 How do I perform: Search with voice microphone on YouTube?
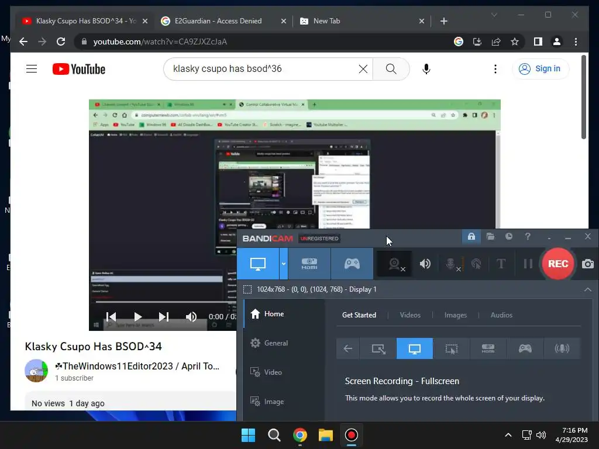coord(426,69)
